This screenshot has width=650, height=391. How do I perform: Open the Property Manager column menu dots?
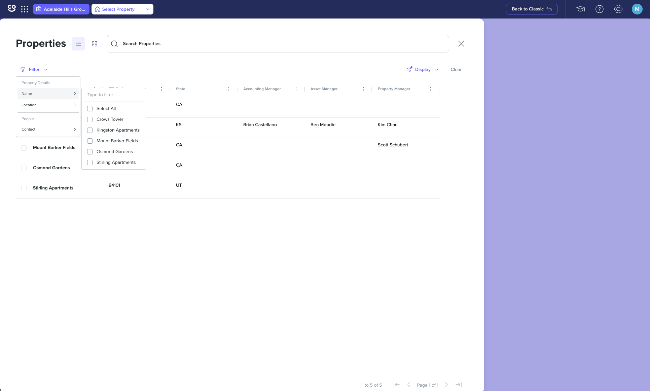[x=431, y=89]
